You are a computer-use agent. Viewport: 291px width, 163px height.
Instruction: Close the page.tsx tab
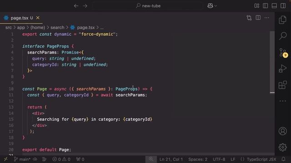[38, 18]
